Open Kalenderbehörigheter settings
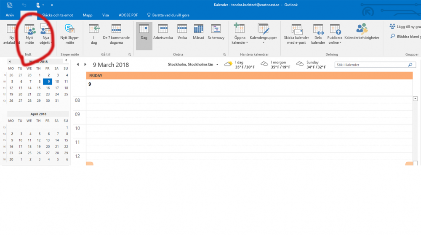Screen dimensions: 421x235 (362, 32)
